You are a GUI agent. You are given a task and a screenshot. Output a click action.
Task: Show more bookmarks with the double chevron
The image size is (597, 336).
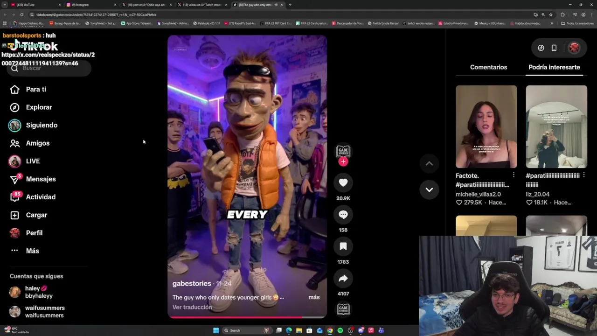click(552, 23)
